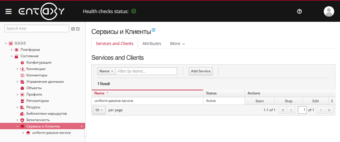340x142 pixels.
Task: Open the Name filter type dropdown
Action: [x=106, y=71]
